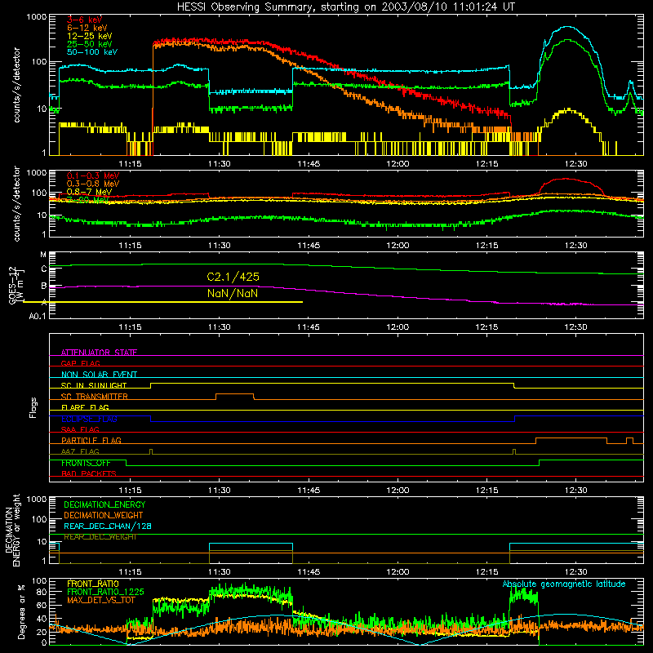This screenshot has height=653, width=653.
Task: Click the orange MAX_DET_VS_TOT legend label
Action: (x=100, y=600)
